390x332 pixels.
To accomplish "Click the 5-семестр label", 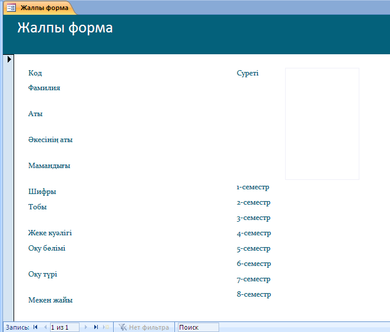I will tap(253, 249).
